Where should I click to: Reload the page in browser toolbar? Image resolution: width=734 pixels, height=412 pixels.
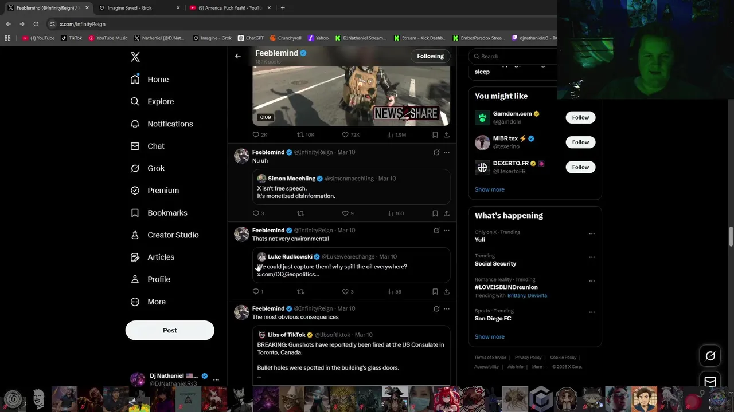coord(36,24)
